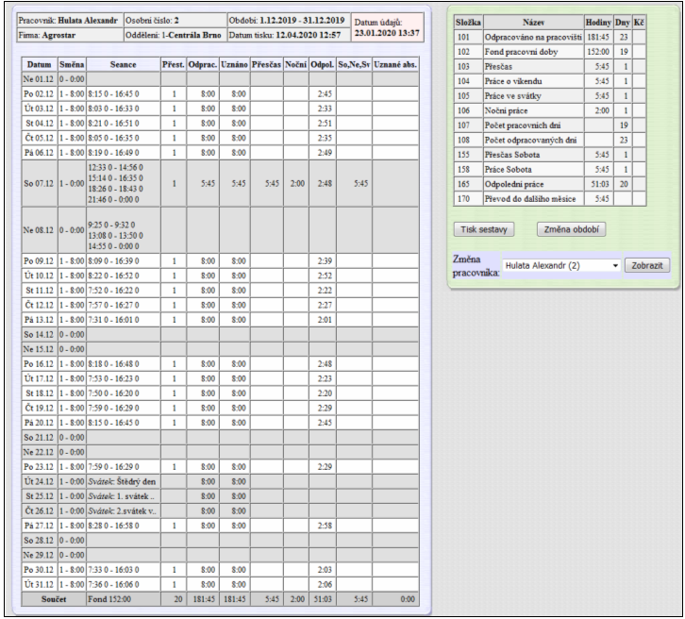Click row 106 Noční práce
The image size is (685, 619).
coord(550,110)
